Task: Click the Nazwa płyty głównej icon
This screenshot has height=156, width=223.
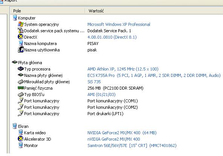Action: (x=21, y=75)
